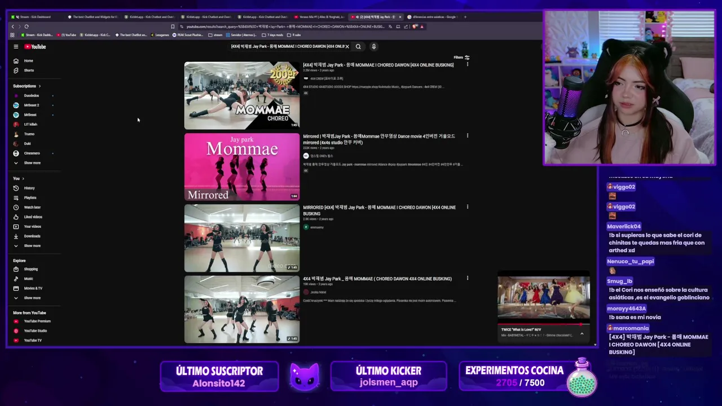
Task: Expand Subscriptions section chevron
Action: coord(39,86)
